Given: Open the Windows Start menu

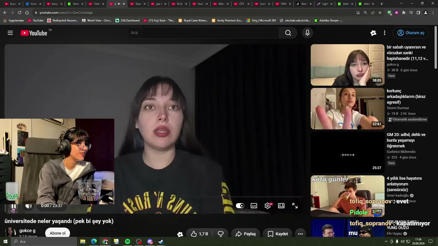Looking at the screenshot, I should 5,242.
